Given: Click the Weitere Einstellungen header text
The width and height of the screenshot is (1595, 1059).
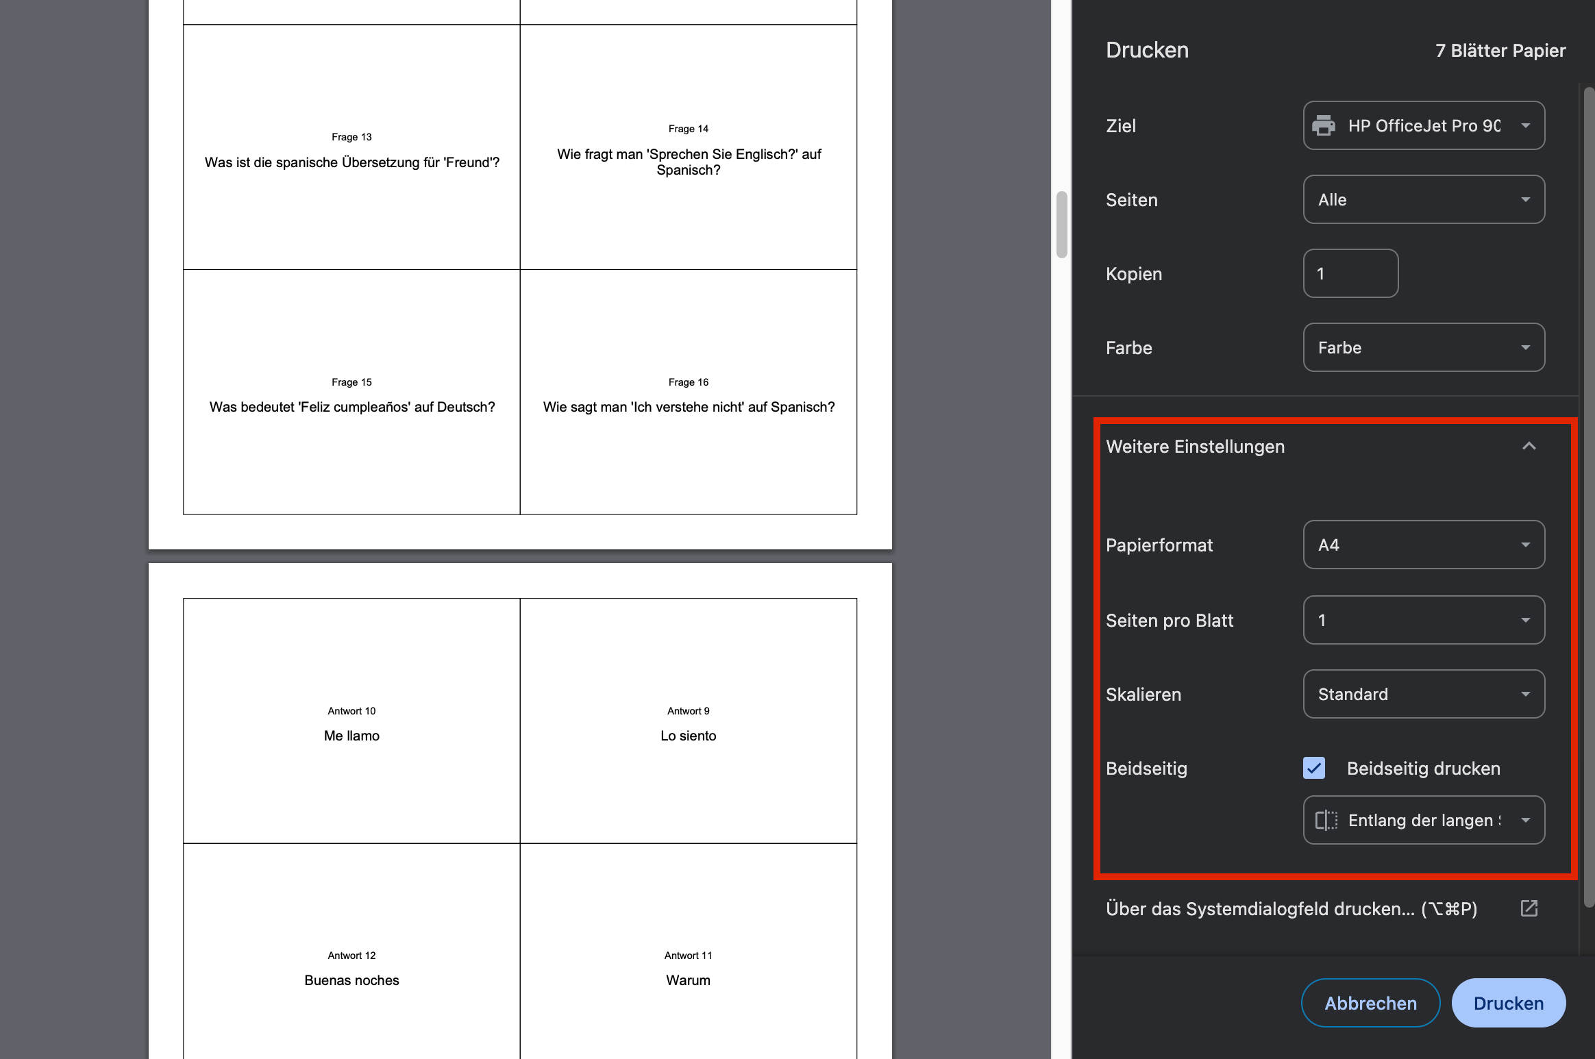Looking at the screenshot, I should [x=1195, y=447].
